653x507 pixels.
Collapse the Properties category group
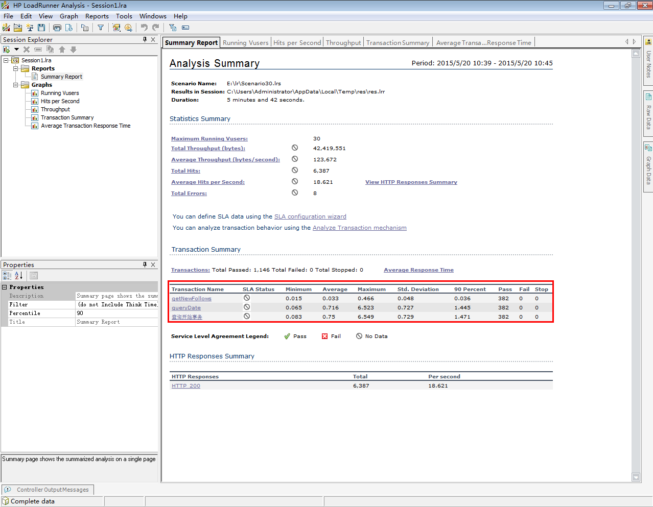(x=5, y=287)
